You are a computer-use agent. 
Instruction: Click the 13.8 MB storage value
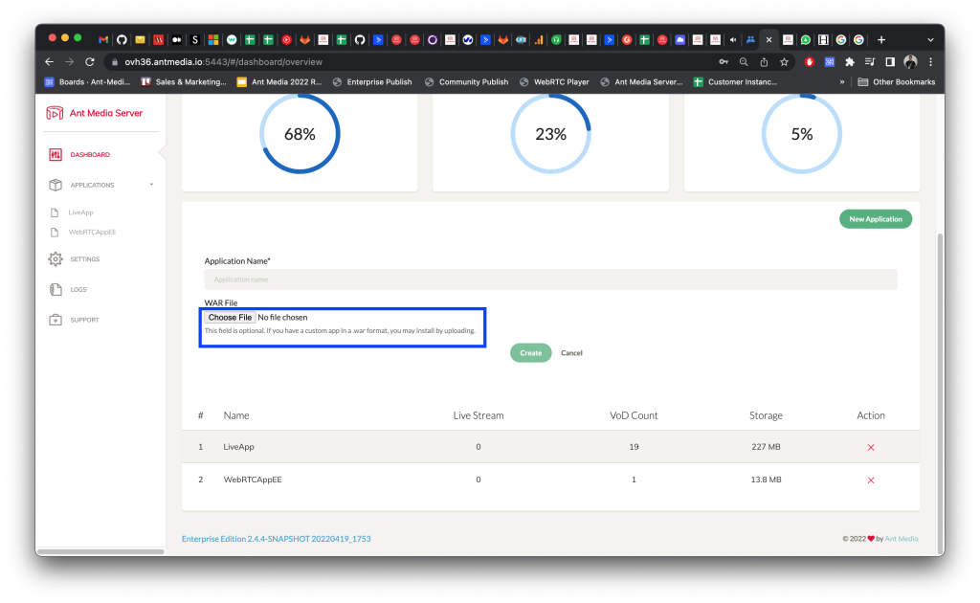pos(766,480)
